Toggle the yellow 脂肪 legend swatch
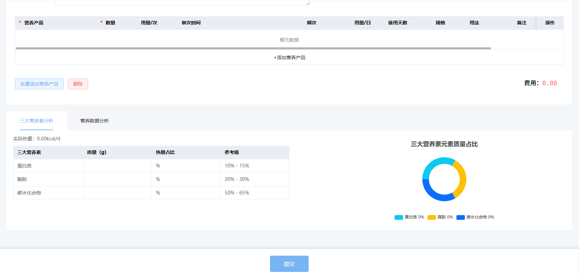The image size is (579, 278). click(x=431, y=217)
